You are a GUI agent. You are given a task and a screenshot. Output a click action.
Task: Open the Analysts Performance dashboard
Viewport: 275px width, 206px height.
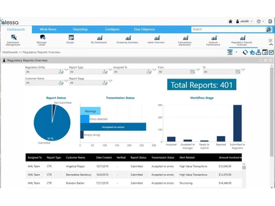[x=213, y=41]
